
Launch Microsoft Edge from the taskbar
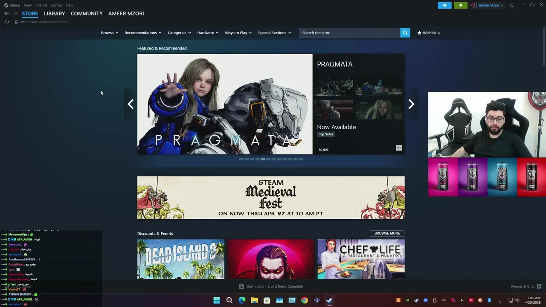pyautogui.click(x=242, y=300)
